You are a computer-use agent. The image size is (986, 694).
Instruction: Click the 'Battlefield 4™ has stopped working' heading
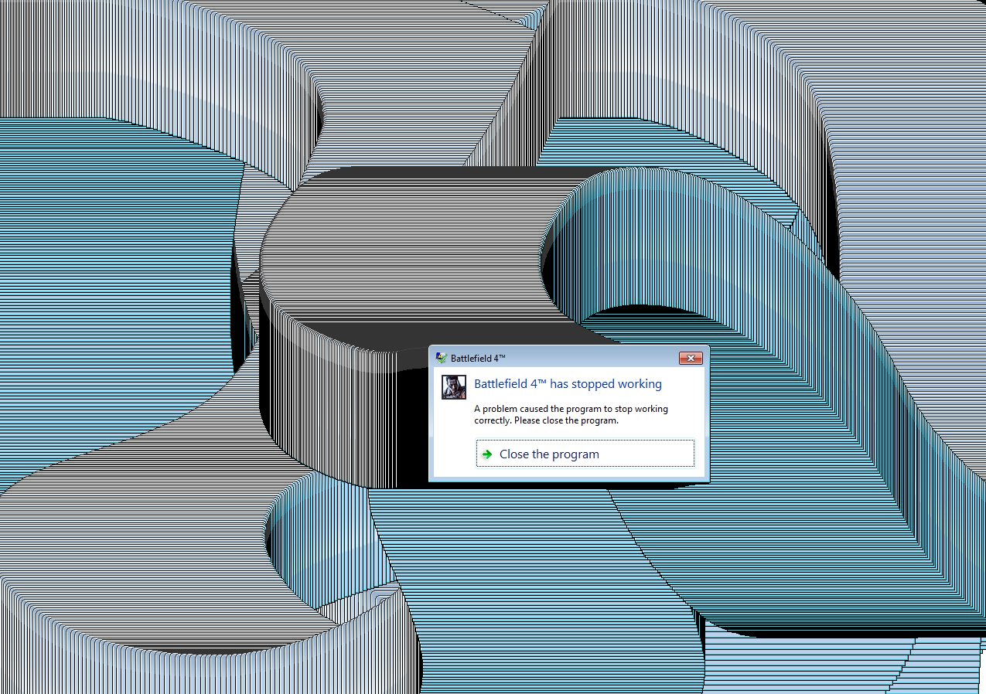[568, 383]
